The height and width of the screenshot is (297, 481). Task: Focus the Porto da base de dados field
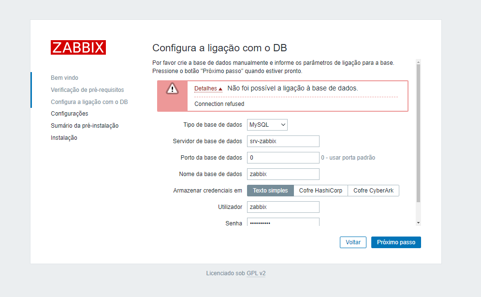coord(283,158)
